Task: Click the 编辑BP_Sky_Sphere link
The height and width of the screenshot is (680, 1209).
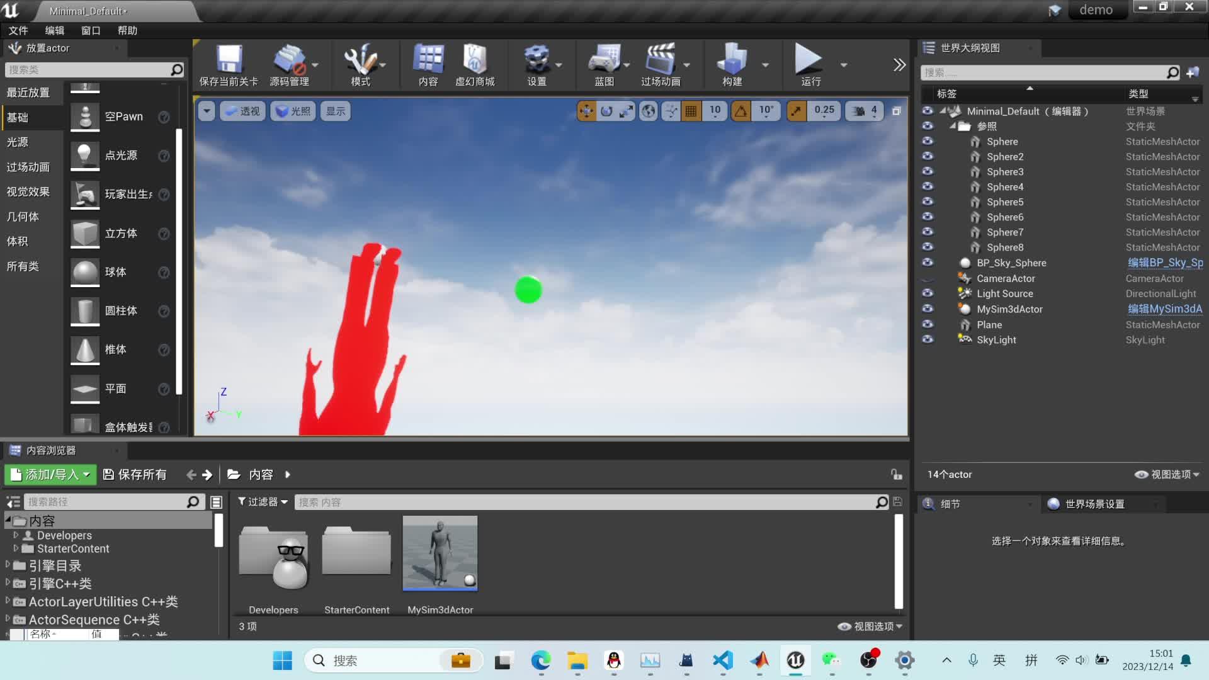Action: point(1165,263)
